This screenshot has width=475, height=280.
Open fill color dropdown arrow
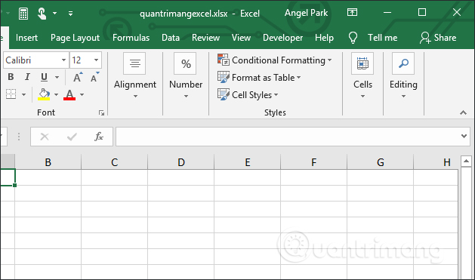(56, 95)
